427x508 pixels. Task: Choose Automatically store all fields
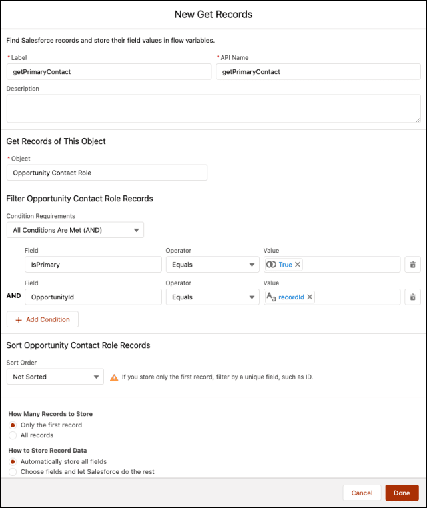[13, 462]
